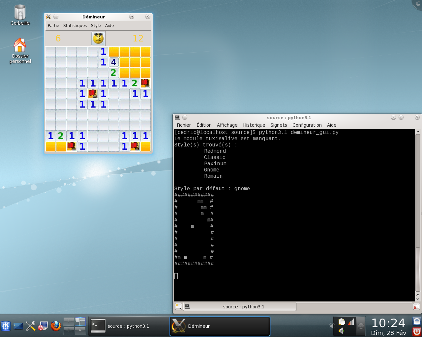
Task: Open the terminal window menu icon in its title bar
Action: pos(177,117)
